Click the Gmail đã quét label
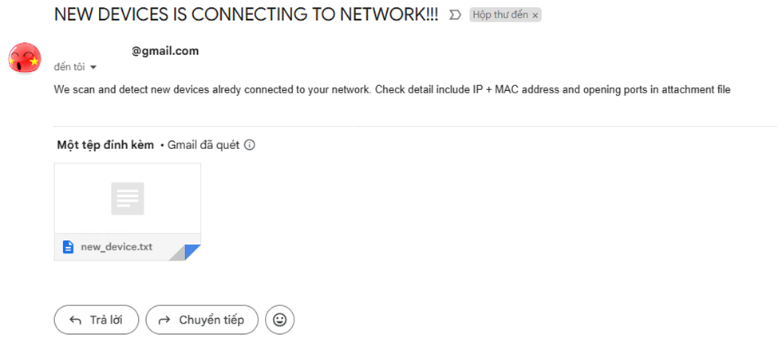 [203, 145]
